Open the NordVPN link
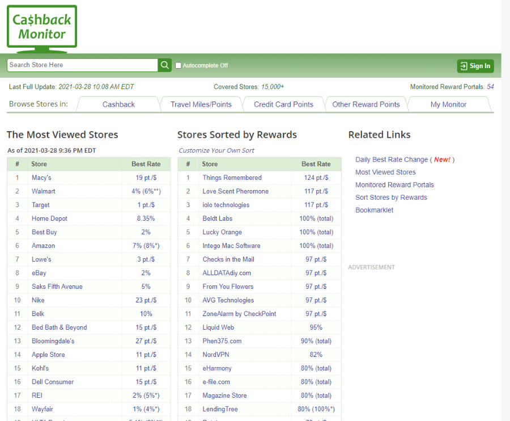This screenshot has height=421, width=510. coord(216,355)
